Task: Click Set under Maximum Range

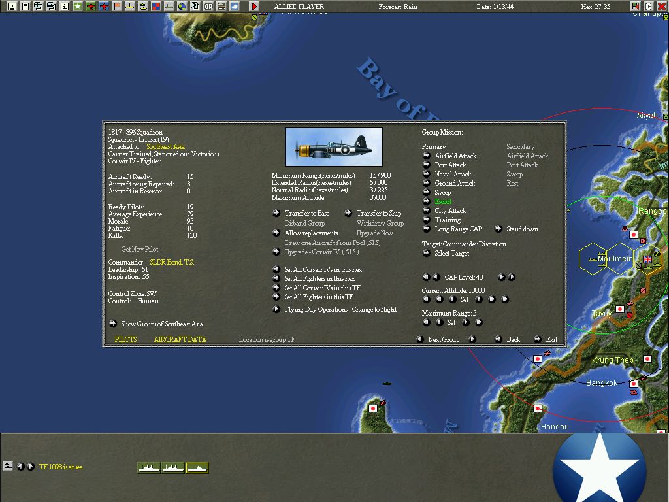Action: click(452, 323)
